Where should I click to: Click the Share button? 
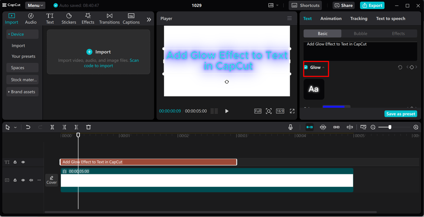click(344, 5)
